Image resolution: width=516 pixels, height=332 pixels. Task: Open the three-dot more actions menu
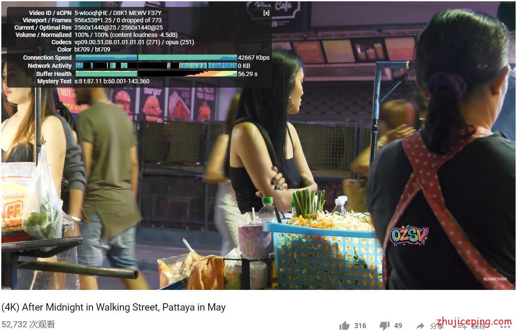click(505, 326)
